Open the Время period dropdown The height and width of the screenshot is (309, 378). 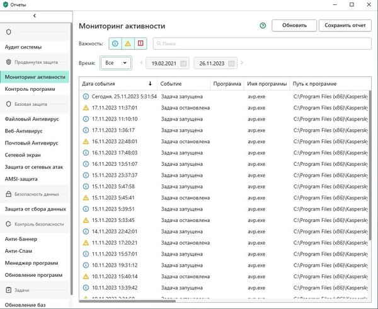[115, 63]
